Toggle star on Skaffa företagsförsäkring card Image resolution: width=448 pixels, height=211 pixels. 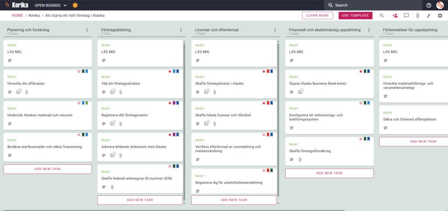[x=361, y=139]
